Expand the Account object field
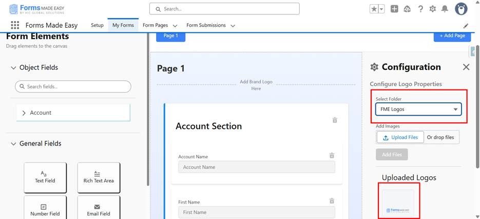The height and width of the screenshot is (219, 480). point(24,113)
